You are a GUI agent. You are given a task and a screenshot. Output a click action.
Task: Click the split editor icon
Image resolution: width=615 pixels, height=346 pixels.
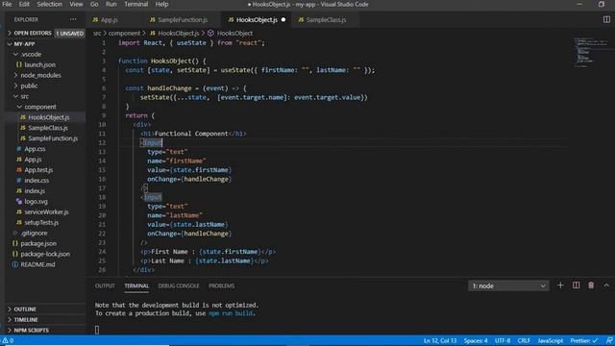coord(606,19)
